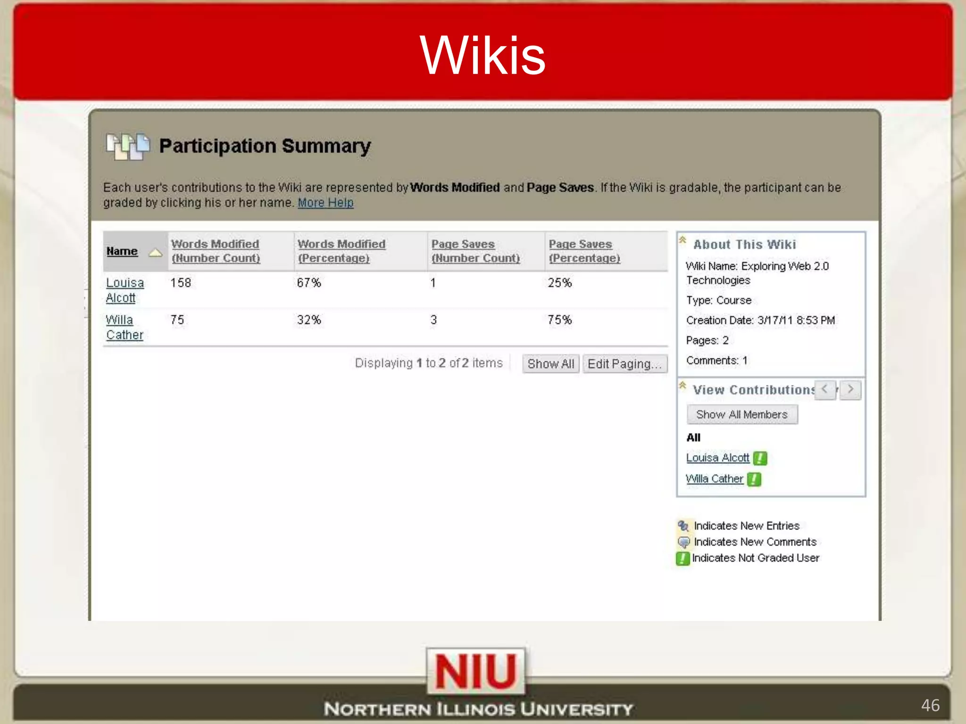Click the Comments: 1 text

(717, 361)
